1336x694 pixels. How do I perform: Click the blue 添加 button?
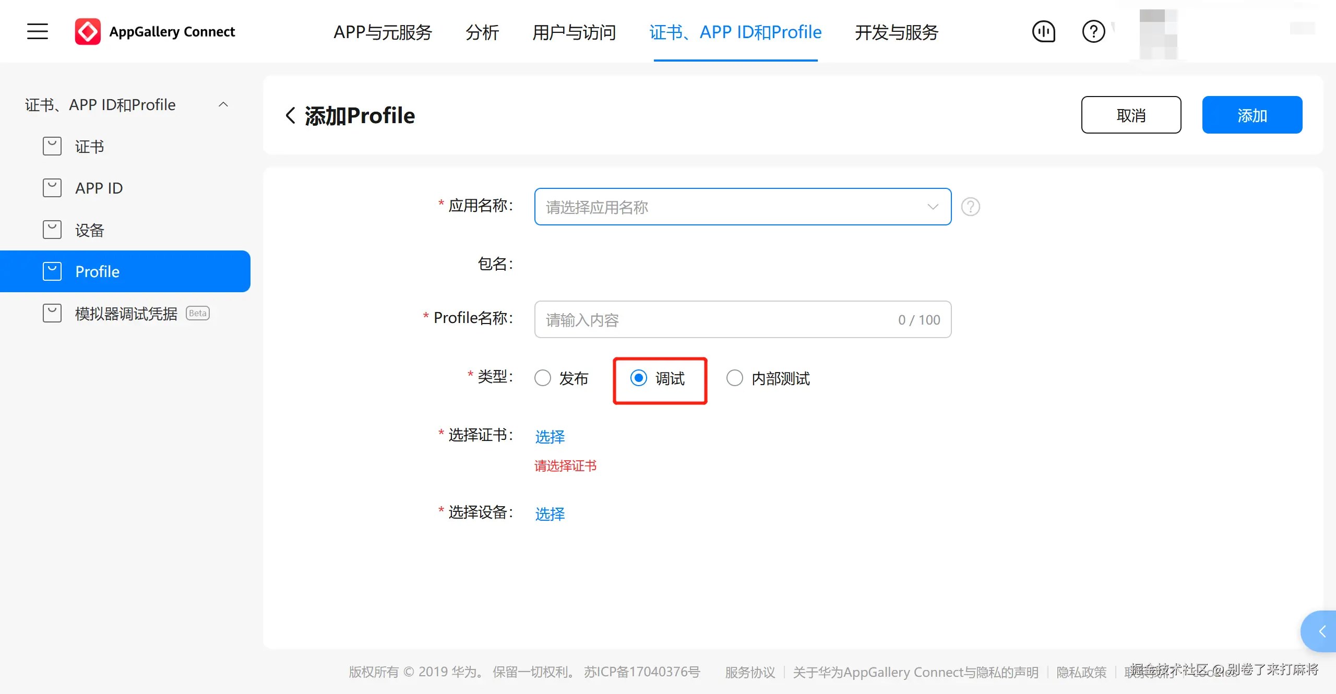[1251, 115]
